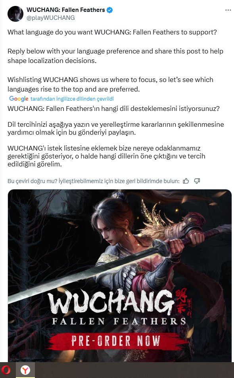Click the 'Wishlisting WUCHANG shows us' paragraph

(x=110, y=84)
